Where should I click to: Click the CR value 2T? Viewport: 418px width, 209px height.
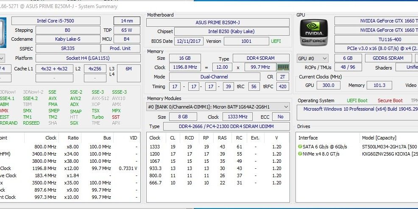(x=283, y=77)
